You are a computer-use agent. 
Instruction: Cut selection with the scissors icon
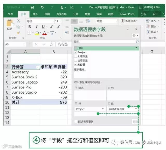click(18, 21)
